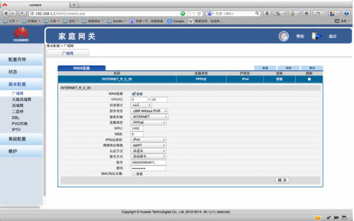Image resolution: width=354 pixels, height=221 pixels.
Task: Open the 网络地址转换 NAPT dropdown
Action: pyautogui.click(x=148, y=145)
